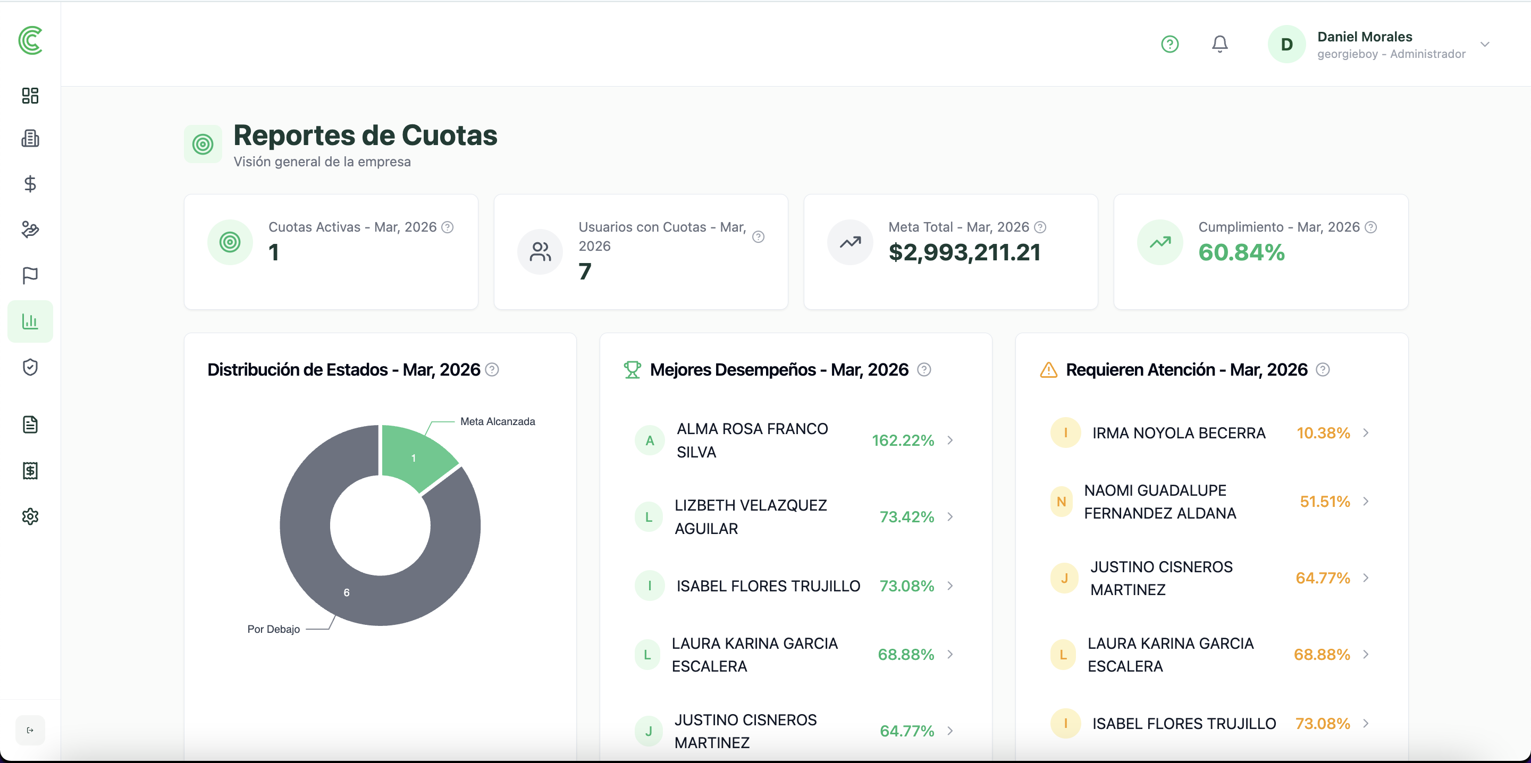Select the green Meta Alcanzada donut segment

[414, 457]
